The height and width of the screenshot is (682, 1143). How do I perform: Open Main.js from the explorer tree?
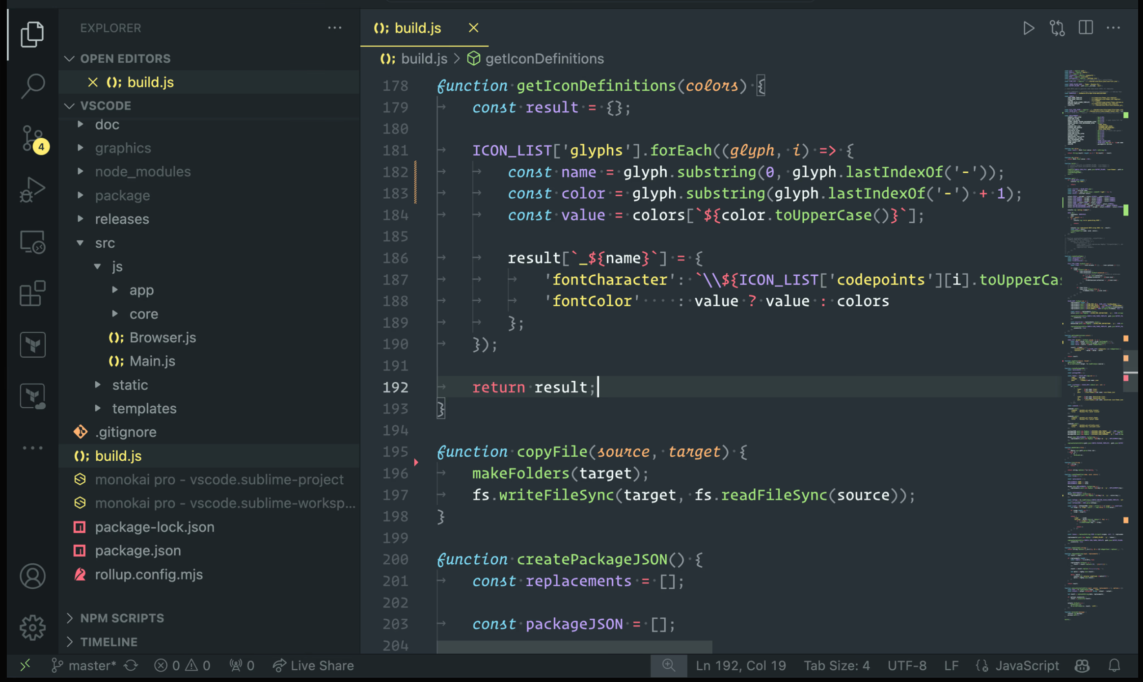(x=152, y=361)
